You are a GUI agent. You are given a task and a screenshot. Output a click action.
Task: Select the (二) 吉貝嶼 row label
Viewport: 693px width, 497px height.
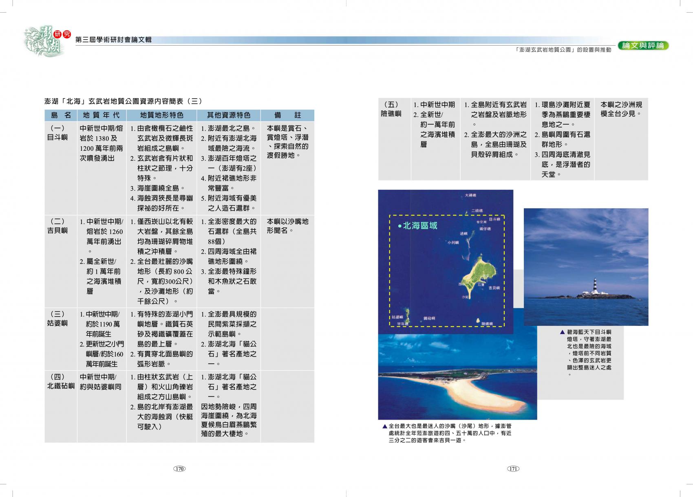[x=57, y=226]
